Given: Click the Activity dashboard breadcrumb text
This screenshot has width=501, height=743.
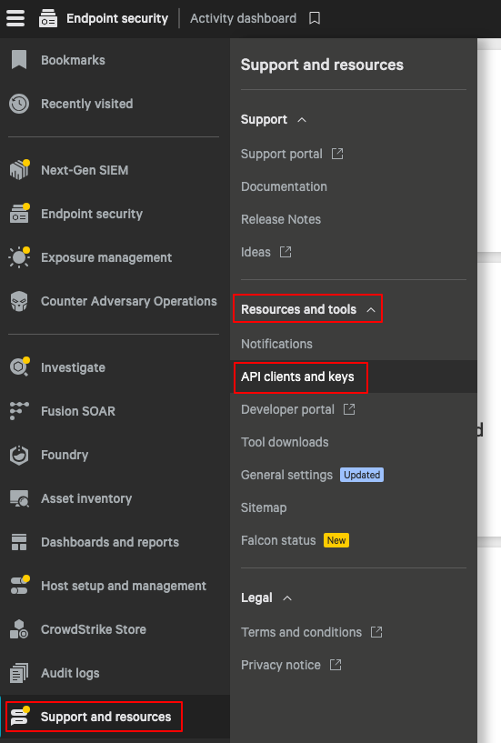Looking at the screenshot, I should [243, 18].
